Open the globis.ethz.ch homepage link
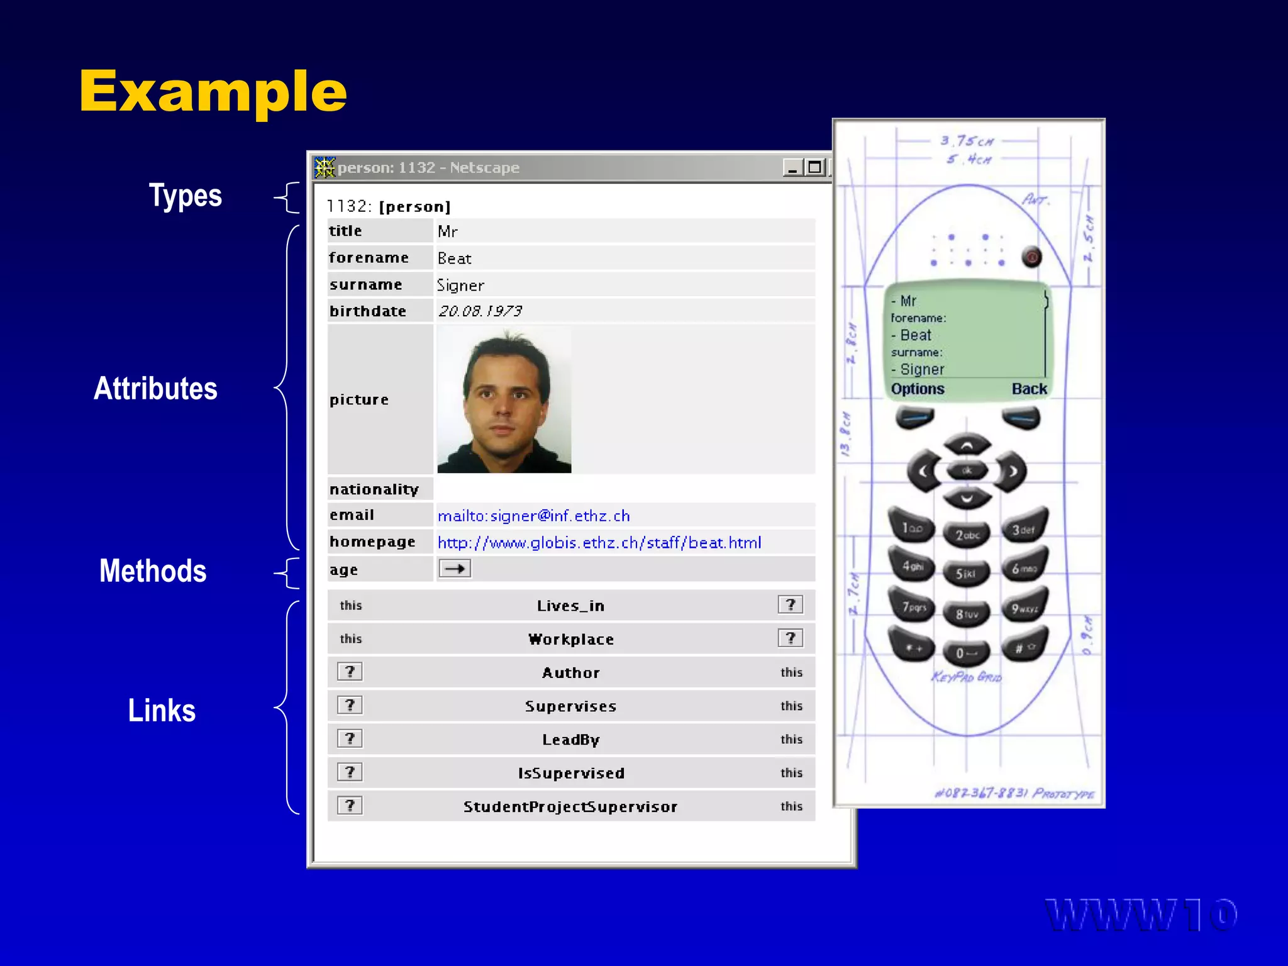The image size is (1288, 966). tap(599, 542)
